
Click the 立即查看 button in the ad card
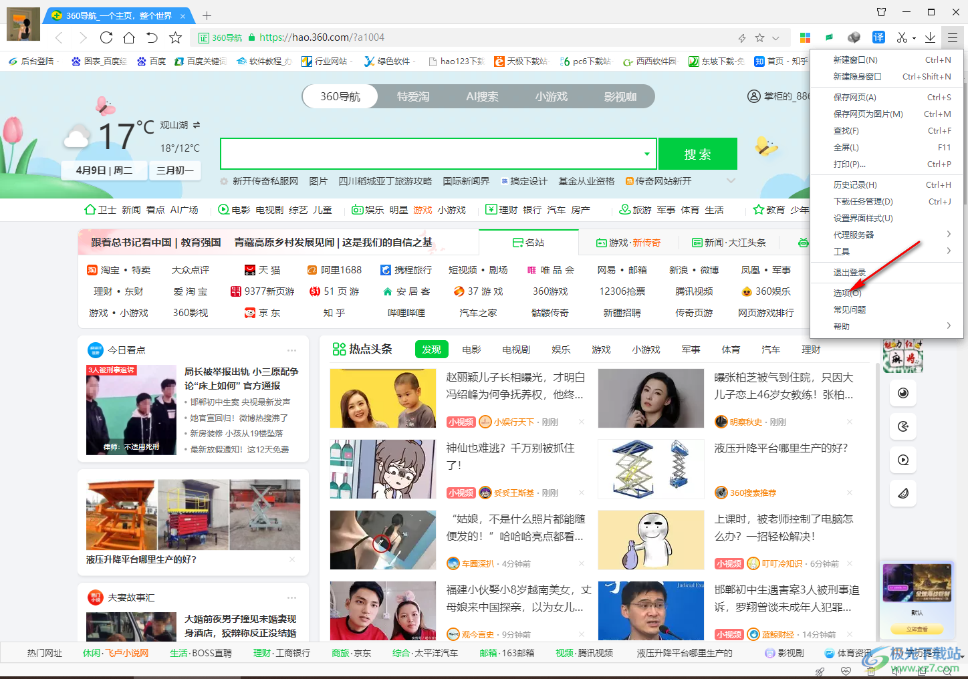tap(917, 629)
